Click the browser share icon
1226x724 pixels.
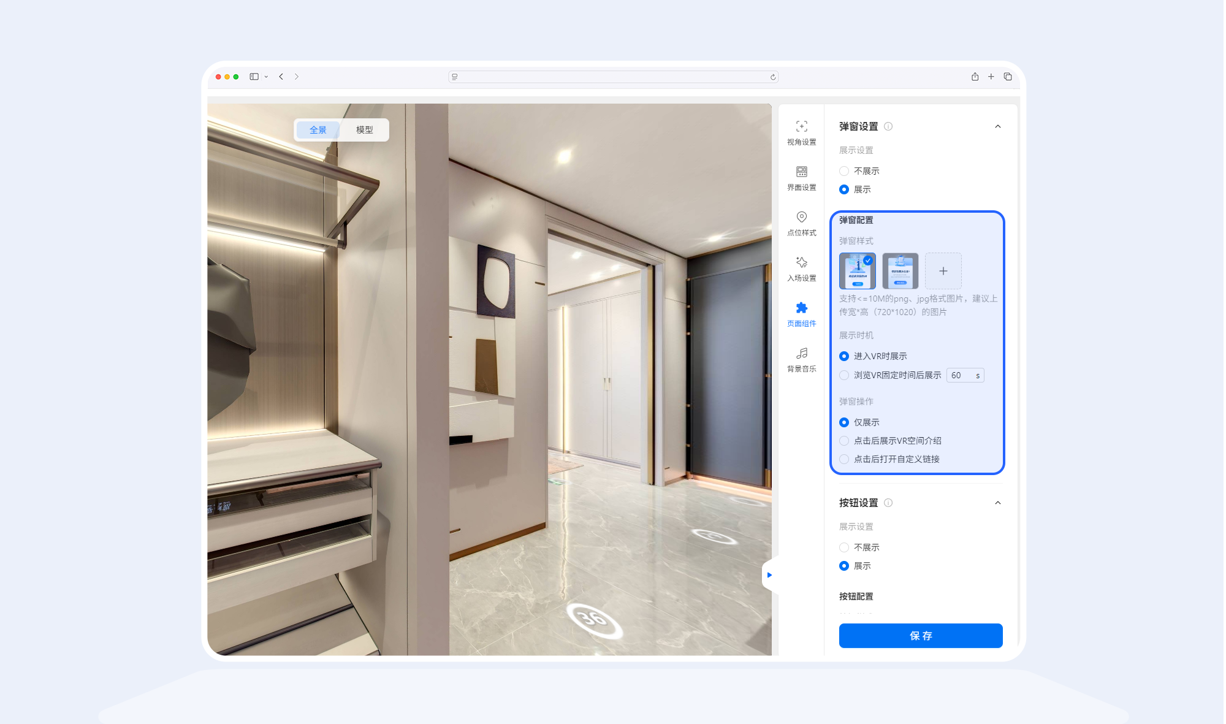(x=975, y=77)
